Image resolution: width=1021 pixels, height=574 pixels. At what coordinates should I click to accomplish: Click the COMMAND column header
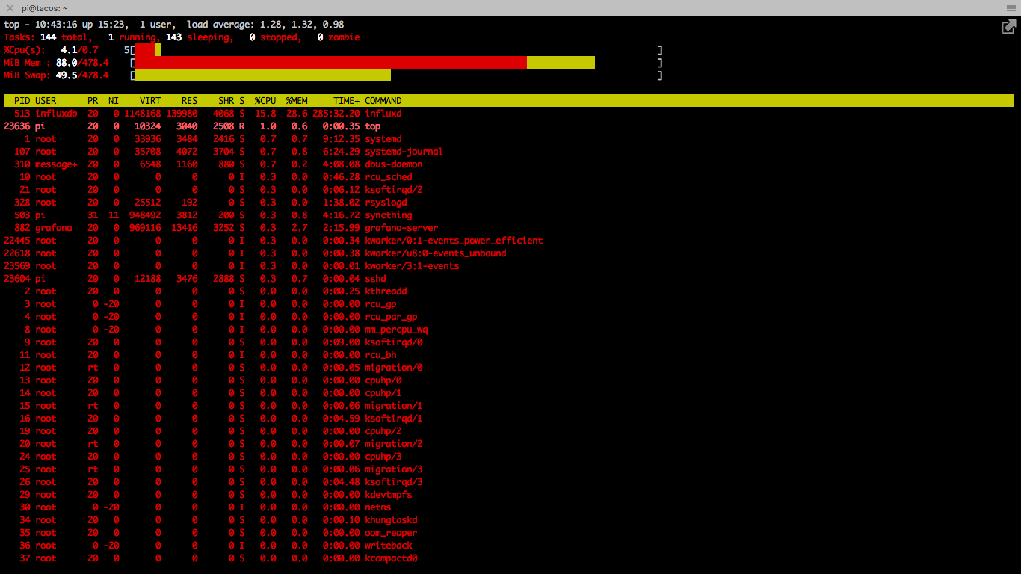383,101
